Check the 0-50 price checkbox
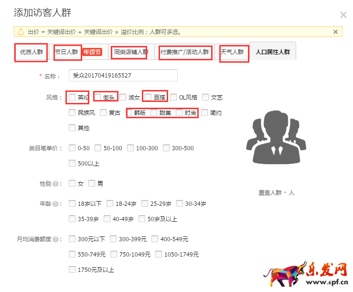This screenshot has width=353, height=292. pos(72,148)
